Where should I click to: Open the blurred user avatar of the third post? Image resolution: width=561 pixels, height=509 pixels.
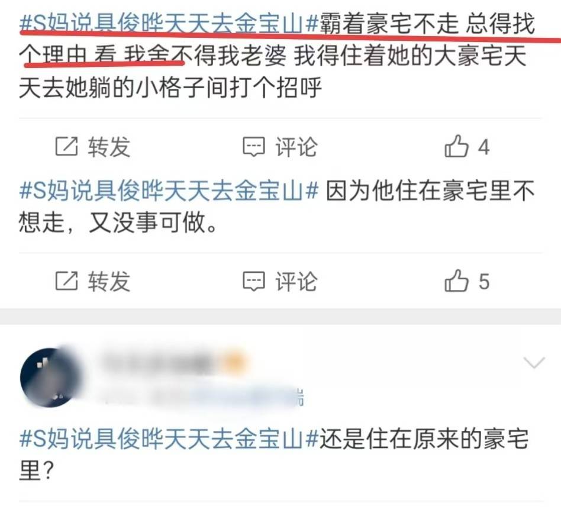pyautogui.click(x=48, y=377)
